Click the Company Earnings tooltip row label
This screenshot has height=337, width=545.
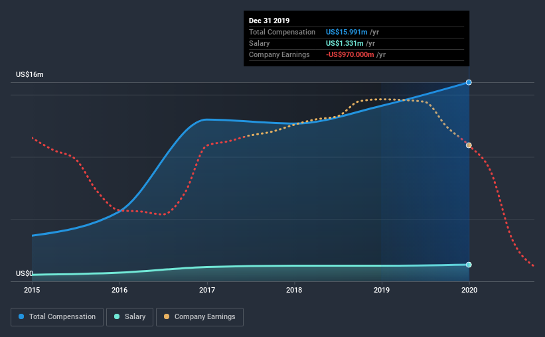point(279,54)
